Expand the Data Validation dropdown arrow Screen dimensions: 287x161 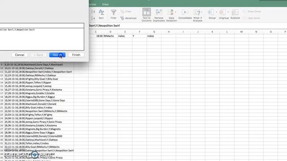pyautogui.click(x=176, y=12)
